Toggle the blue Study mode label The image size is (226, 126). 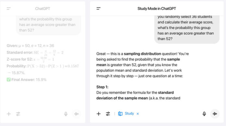click(x=129, y=113)
